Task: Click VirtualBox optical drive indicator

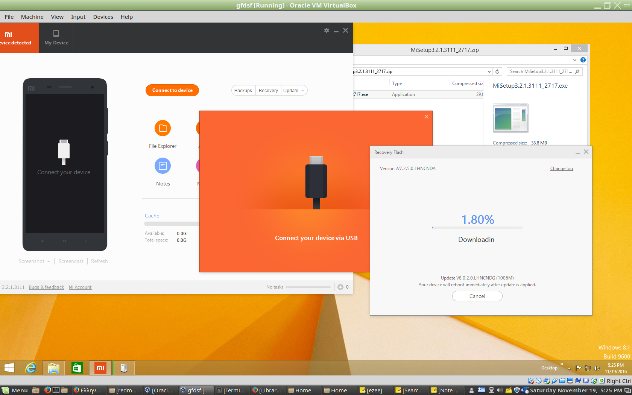Action: click(x=539, y=381)
